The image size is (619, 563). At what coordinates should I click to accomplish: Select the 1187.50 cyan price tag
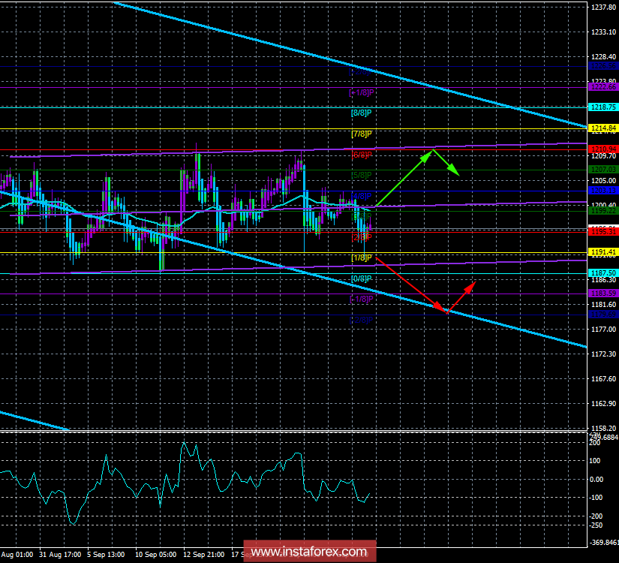(x=602, y=272)
